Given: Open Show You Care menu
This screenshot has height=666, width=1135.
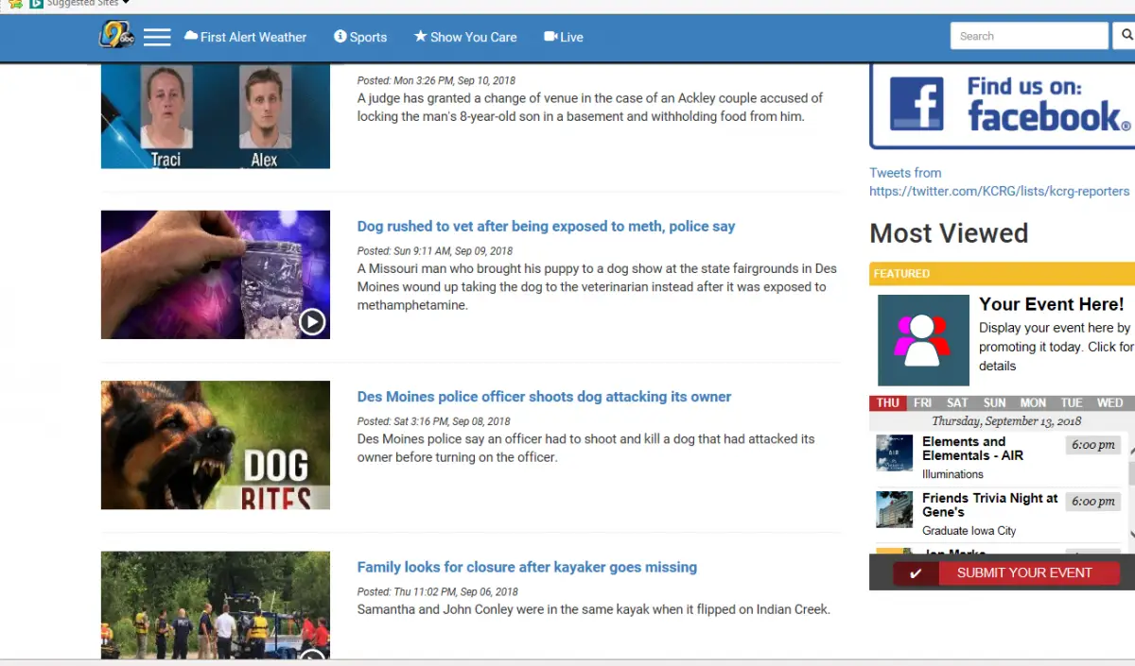Looking at the screenshot, I should coord(465,37).
